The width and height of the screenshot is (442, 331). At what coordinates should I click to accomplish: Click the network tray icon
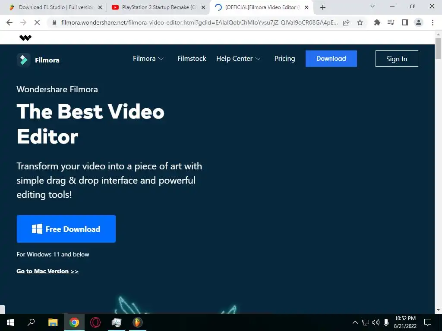point(366,322)
